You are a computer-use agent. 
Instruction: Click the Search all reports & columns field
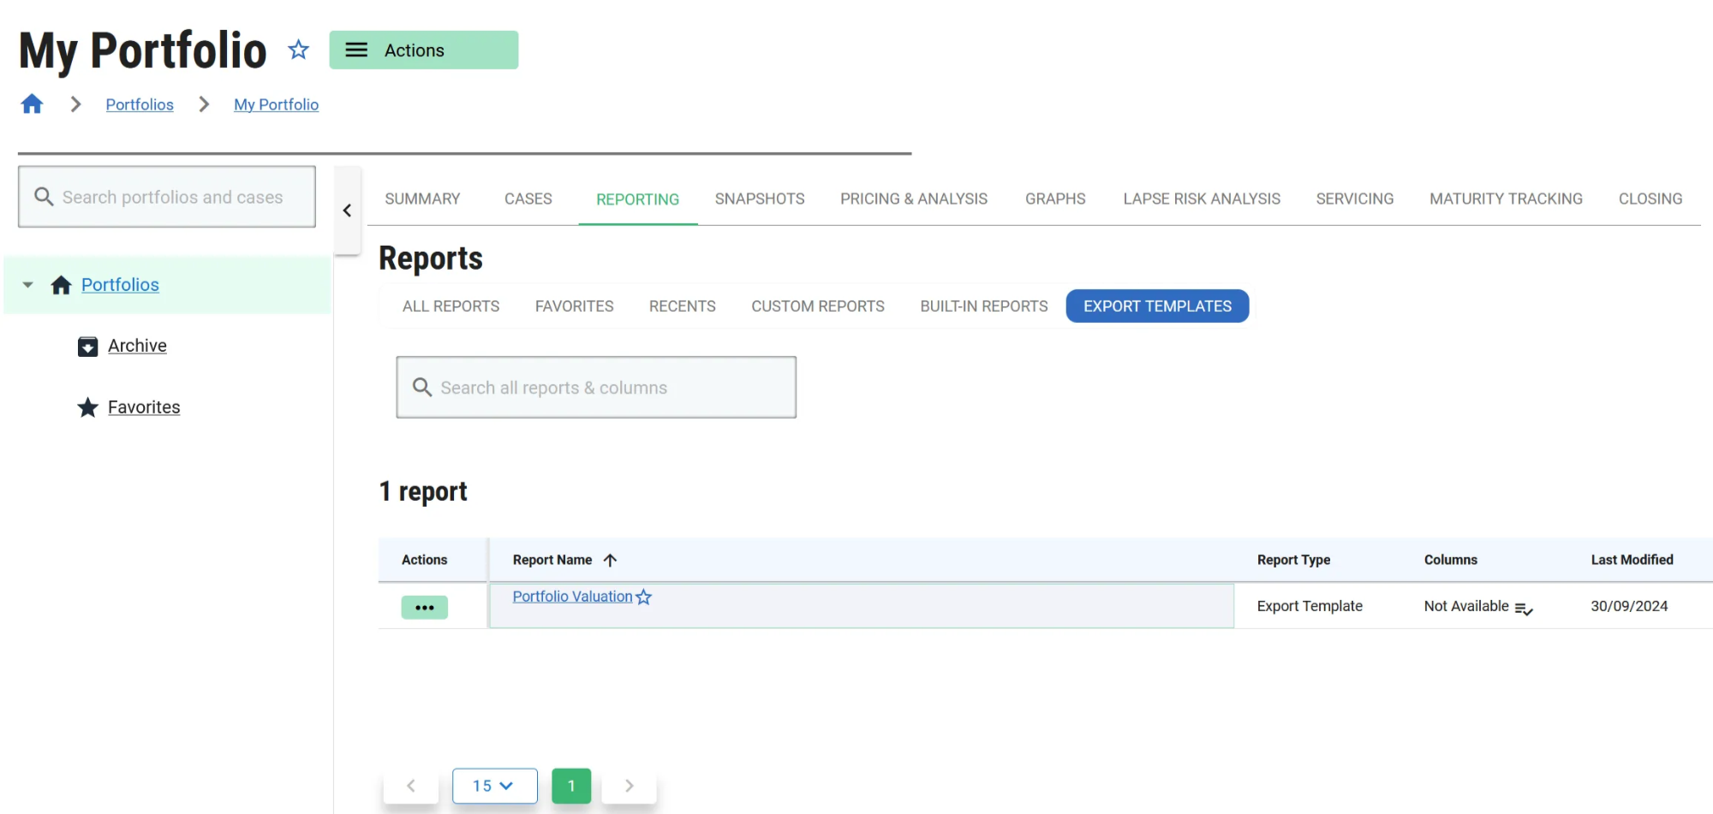click(x=596, y=388)
